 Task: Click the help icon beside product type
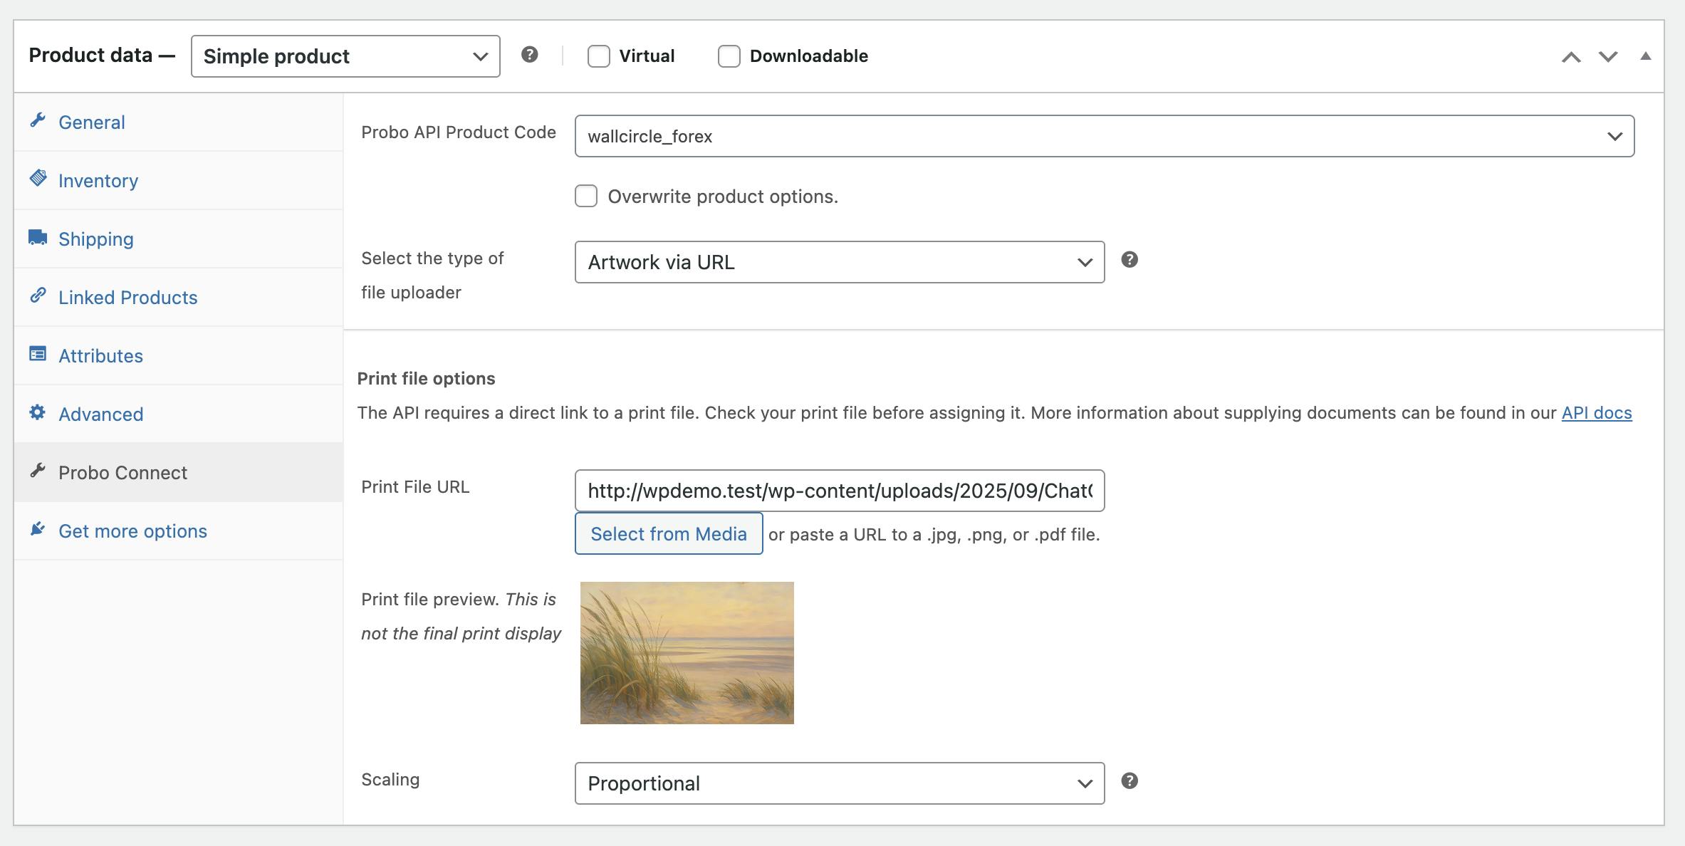coord(529,55)
